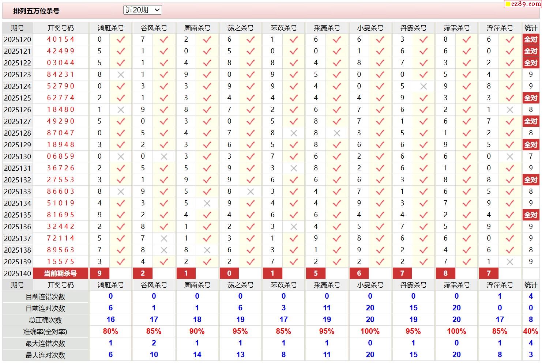Click the winning number 15575 for 2025139
Screen dimensions: 542x363
61,262
